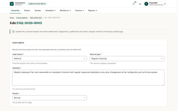This screenshot has height=111, width=178.
Task: Open the notifications bell
Action: 133,4
